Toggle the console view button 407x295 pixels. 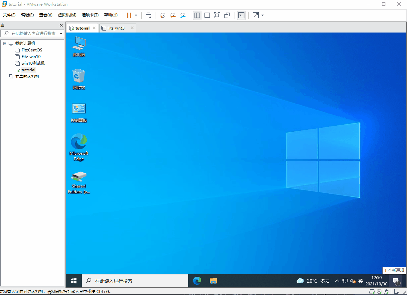coord(241,15)
